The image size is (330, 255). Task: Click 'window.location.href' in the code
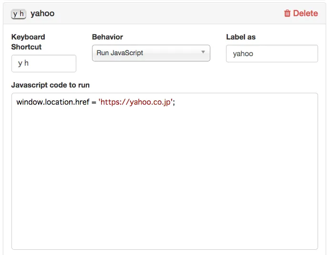(53, 102)
